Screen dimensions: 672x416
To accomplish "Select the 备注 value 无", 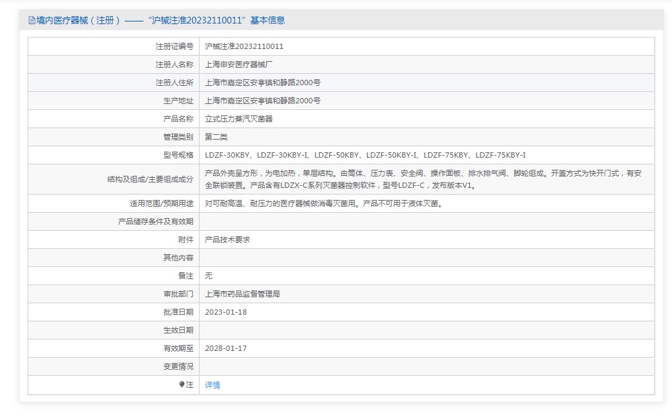I will click(209, 276).
